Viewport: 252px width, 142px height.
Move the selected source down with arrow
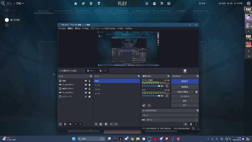[x=80, y=124]
